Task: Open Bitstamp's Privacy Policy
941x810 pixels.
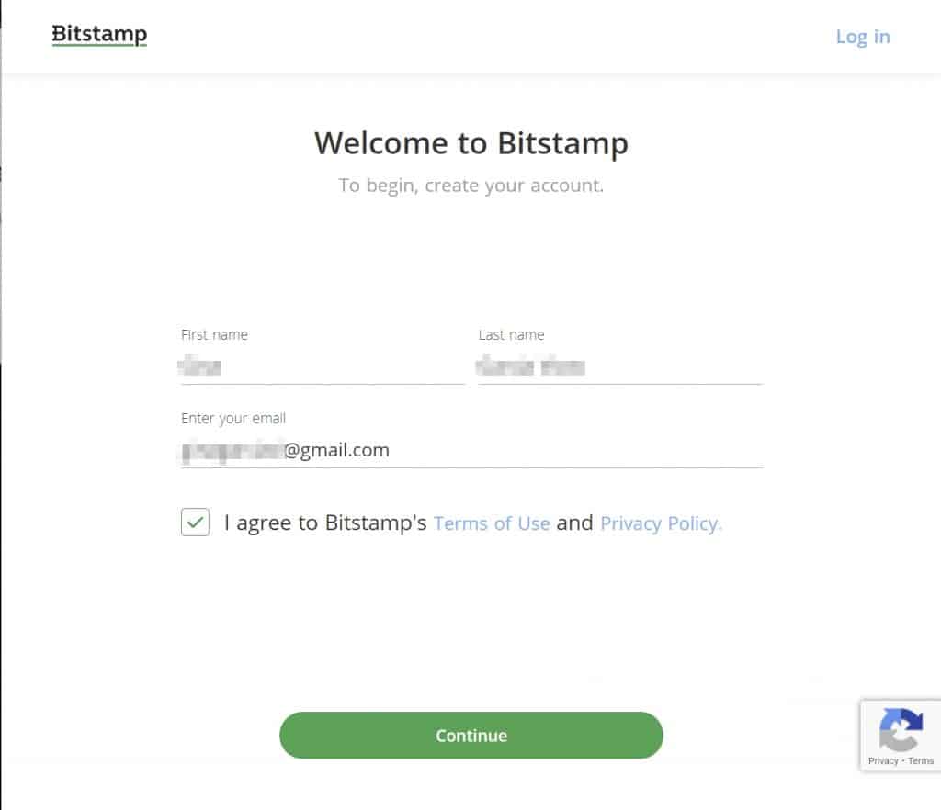Action: coord(660,523)
